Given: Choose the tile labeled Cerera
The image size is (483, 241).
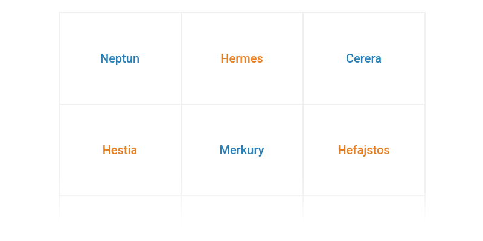Looking at the screenshot, I should coord(363,78).
